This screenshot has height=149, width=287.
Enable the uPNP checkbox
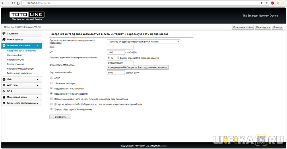[x=51, y=78]
